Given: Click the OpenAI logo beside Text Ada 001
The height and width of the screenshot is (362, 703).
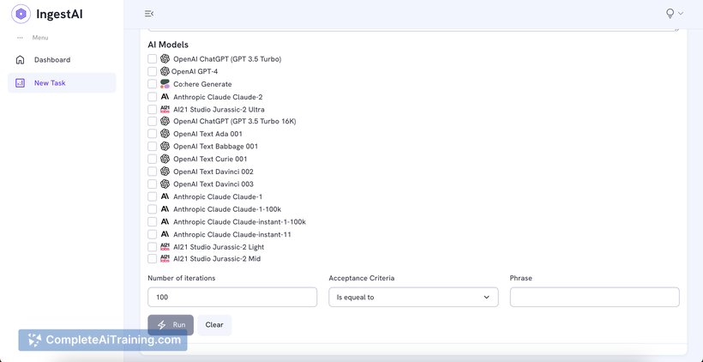Looking at the screenshot, I should (x=165, y=134).
